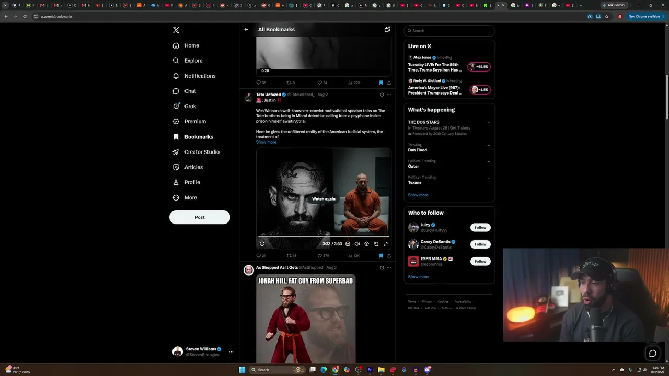This screenshot has height=376, width=669.
Task: Open the Premium page
Action: point(189,121)
